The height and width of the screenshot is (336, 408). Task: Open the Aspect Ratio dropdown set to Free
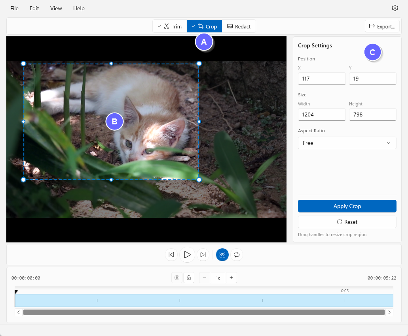347,143
